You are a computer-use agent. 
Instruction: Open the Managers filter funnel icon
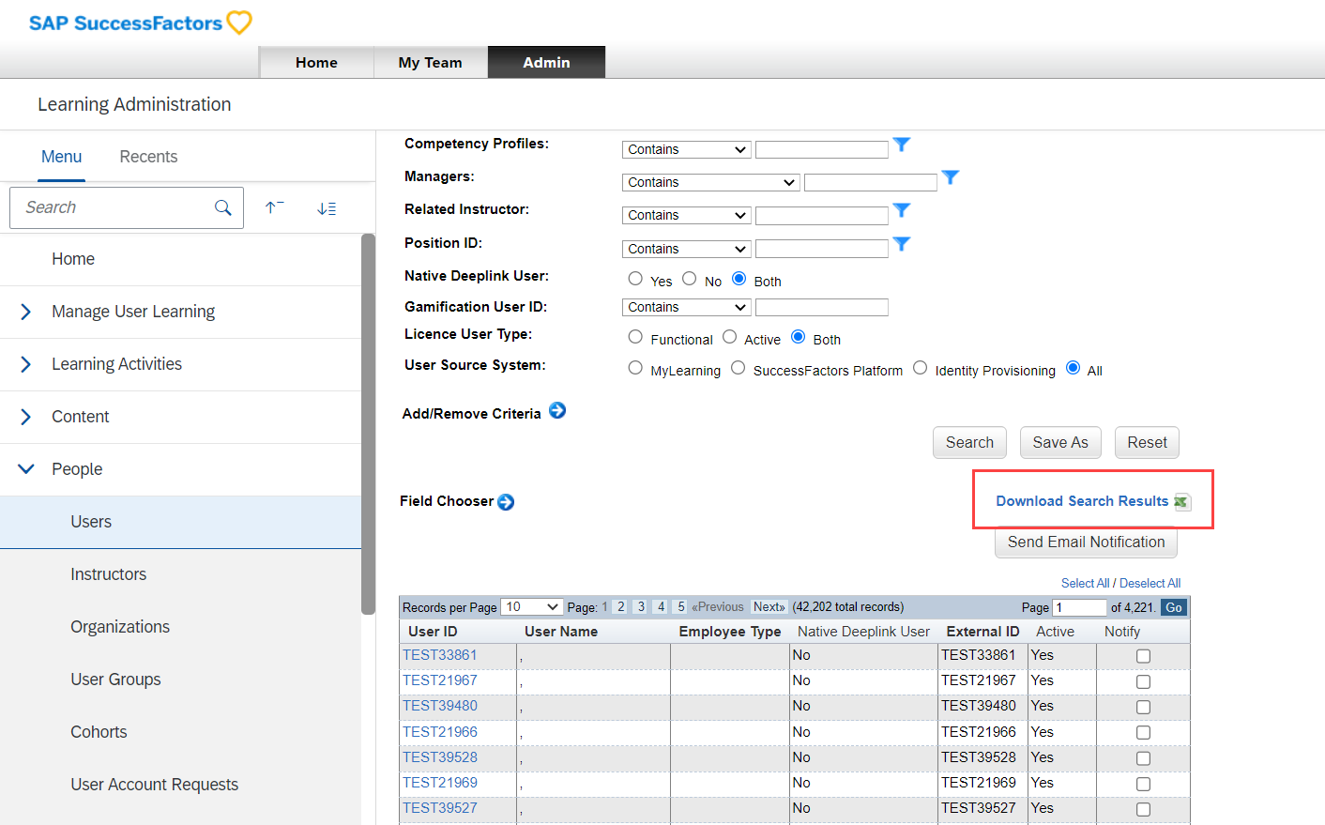(951, 177)
